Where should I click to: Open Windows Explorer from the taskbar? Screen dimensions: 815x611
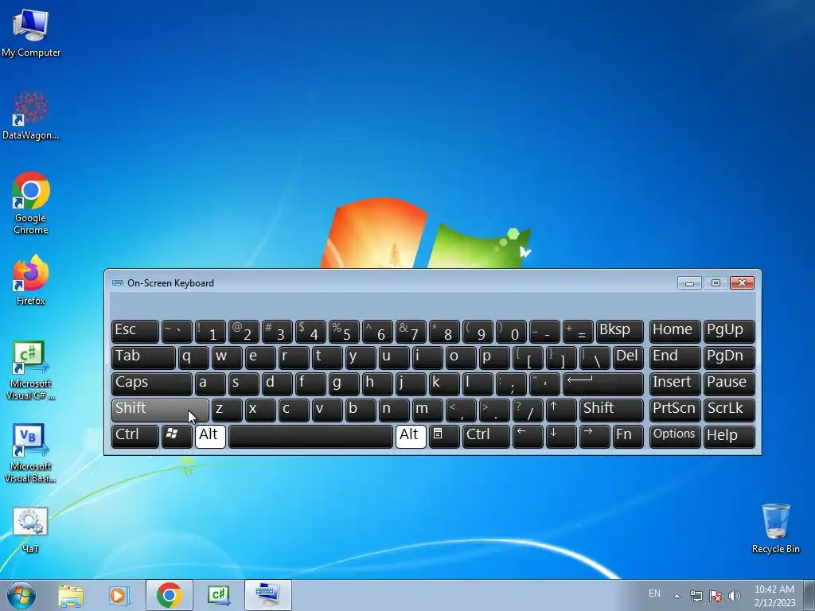[x=71, y=595]
